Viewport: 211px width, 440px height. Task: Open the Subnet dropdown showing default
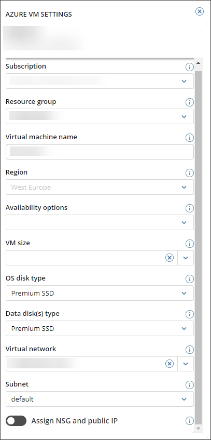click(x=100, y=399)
